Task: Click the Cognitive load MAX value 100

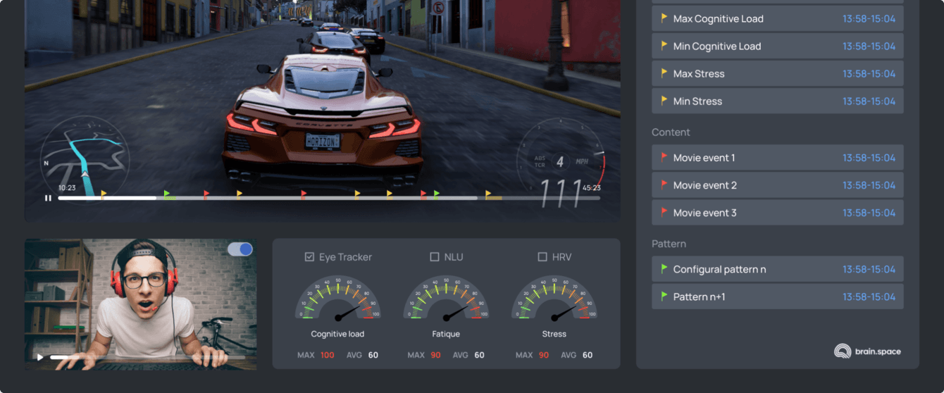Action: (328, 355)
